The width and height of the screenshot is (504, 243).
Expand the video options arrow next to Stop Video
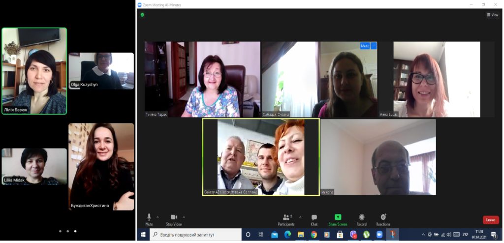click(184, 216)
